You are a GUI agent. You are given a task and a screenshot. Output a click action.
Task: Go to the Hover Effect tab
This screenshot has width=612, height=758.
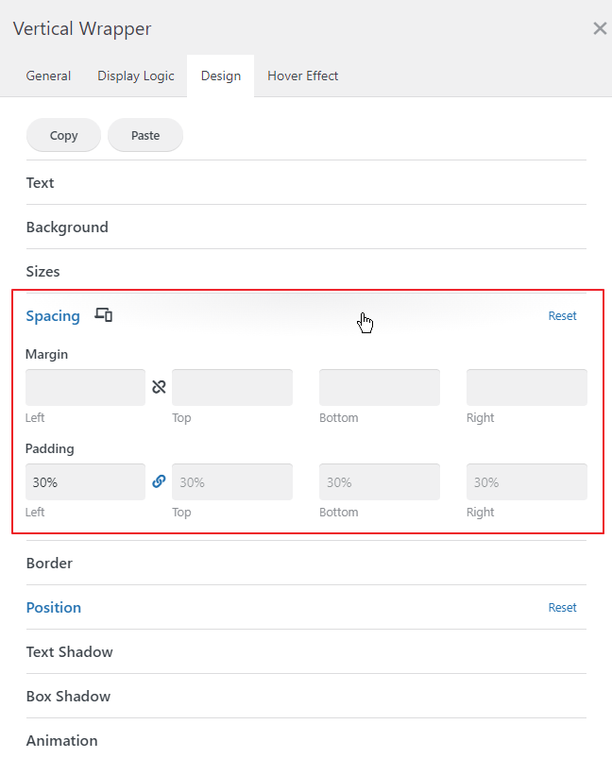[x=302, y=76]
